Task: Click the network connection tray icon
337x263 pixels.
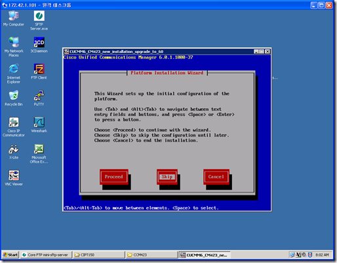Action: (x=292, y=254)
